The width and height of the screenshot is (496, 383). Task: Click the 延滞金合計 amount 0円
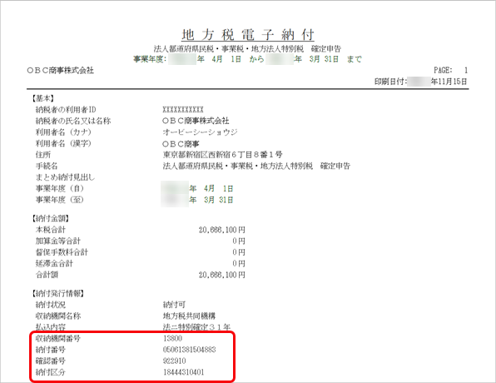[239, 263]
